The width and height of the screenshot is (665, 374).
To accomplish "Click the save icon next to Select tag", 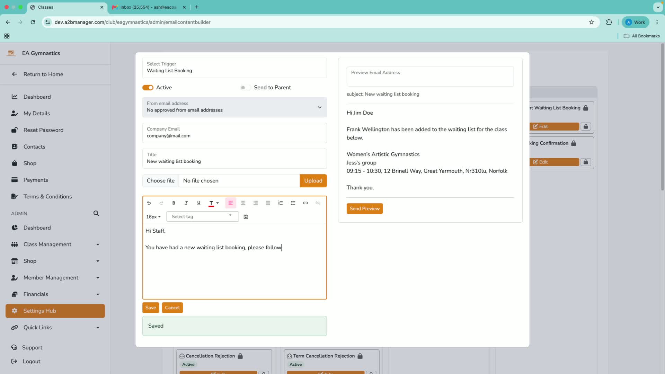I will [246, 217].
